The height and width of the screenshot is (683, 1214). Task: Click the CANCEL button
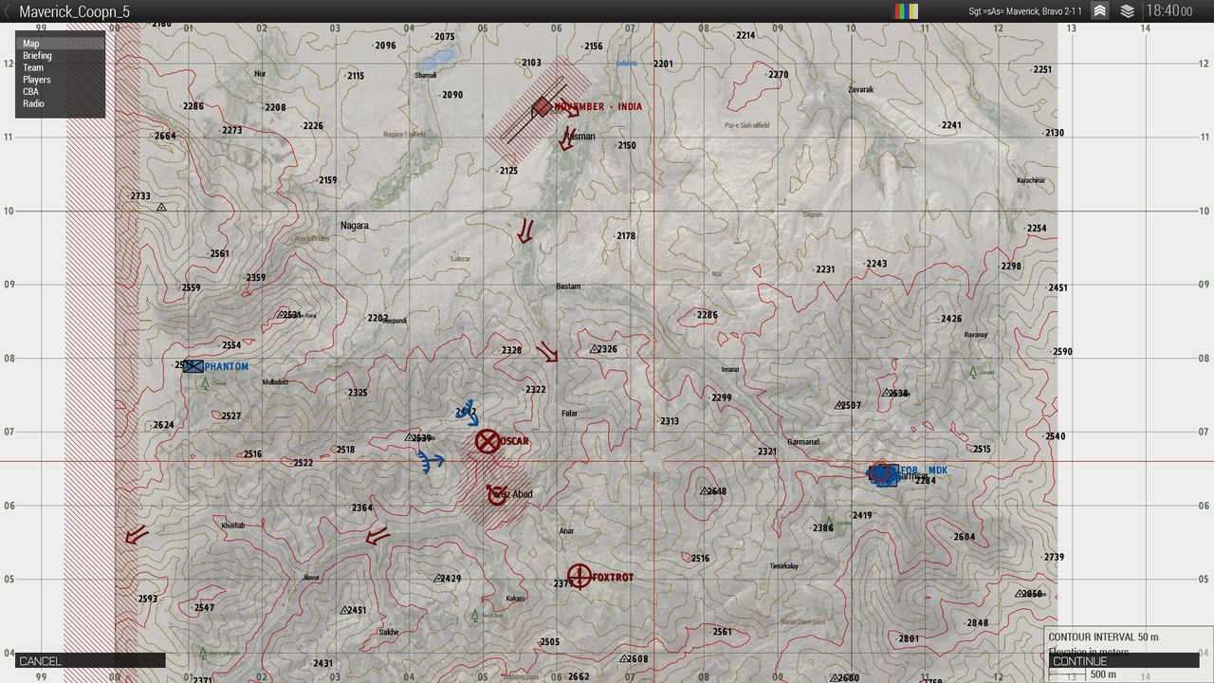click(90, 661)
